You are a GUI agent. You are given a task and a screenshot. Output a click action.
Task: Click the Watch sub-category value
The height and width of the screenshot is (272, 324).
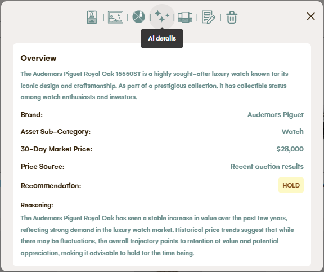click(292, 132)
